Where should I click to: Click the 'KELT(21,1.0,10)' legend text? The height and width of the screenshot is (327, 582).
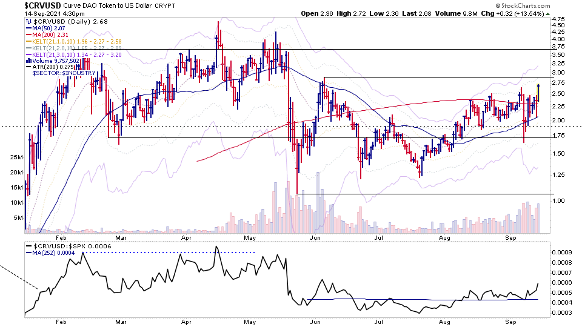point(53,42)
